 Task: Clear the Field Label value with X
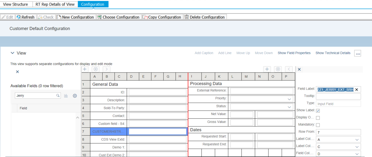pyautogui.click(x=357, y=90)
